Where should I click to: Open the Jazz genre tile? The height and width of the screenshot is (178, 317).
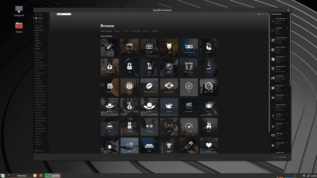149,67
